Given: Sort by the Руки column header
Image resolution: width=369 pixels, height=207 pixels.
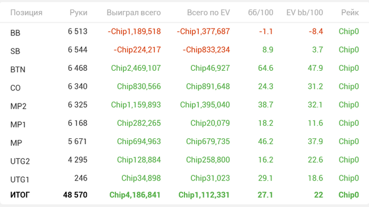Looking at the screenshot, I should [x=79, y=13].
